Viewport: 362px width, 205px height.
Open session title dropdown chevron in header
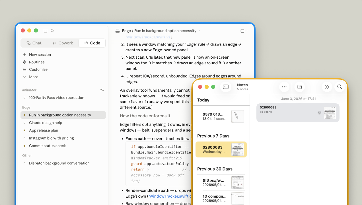[x=199, y=31]
